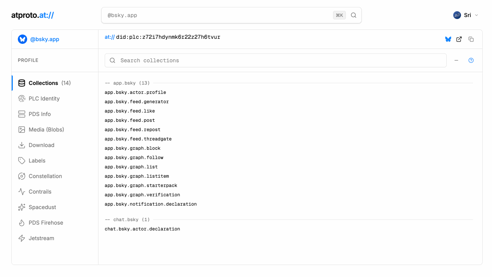Screen dimensions: 492x277
Task: Select the Jetstream sidebar item
Action: [x=41, y=238]
